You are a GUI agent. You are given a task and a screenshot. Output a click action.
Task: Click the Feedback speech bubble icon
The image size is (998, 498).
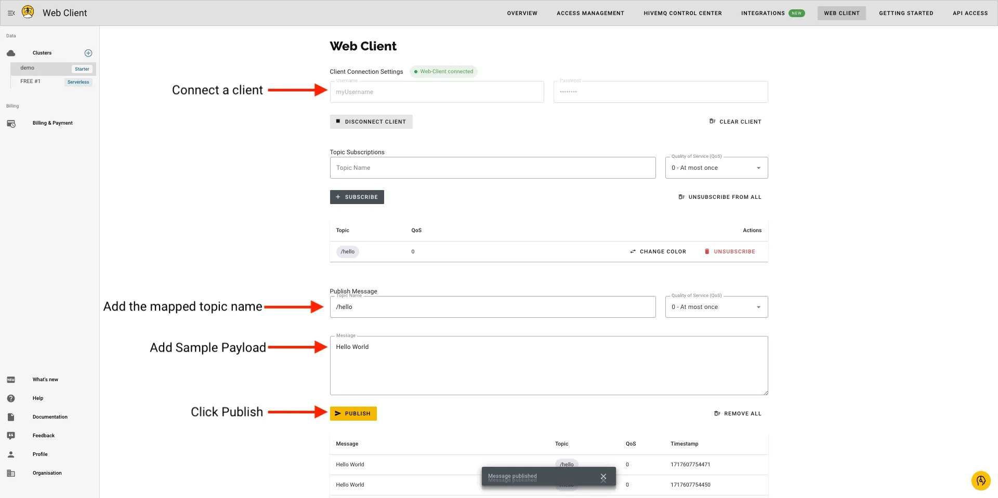click(x=11, y=436)
